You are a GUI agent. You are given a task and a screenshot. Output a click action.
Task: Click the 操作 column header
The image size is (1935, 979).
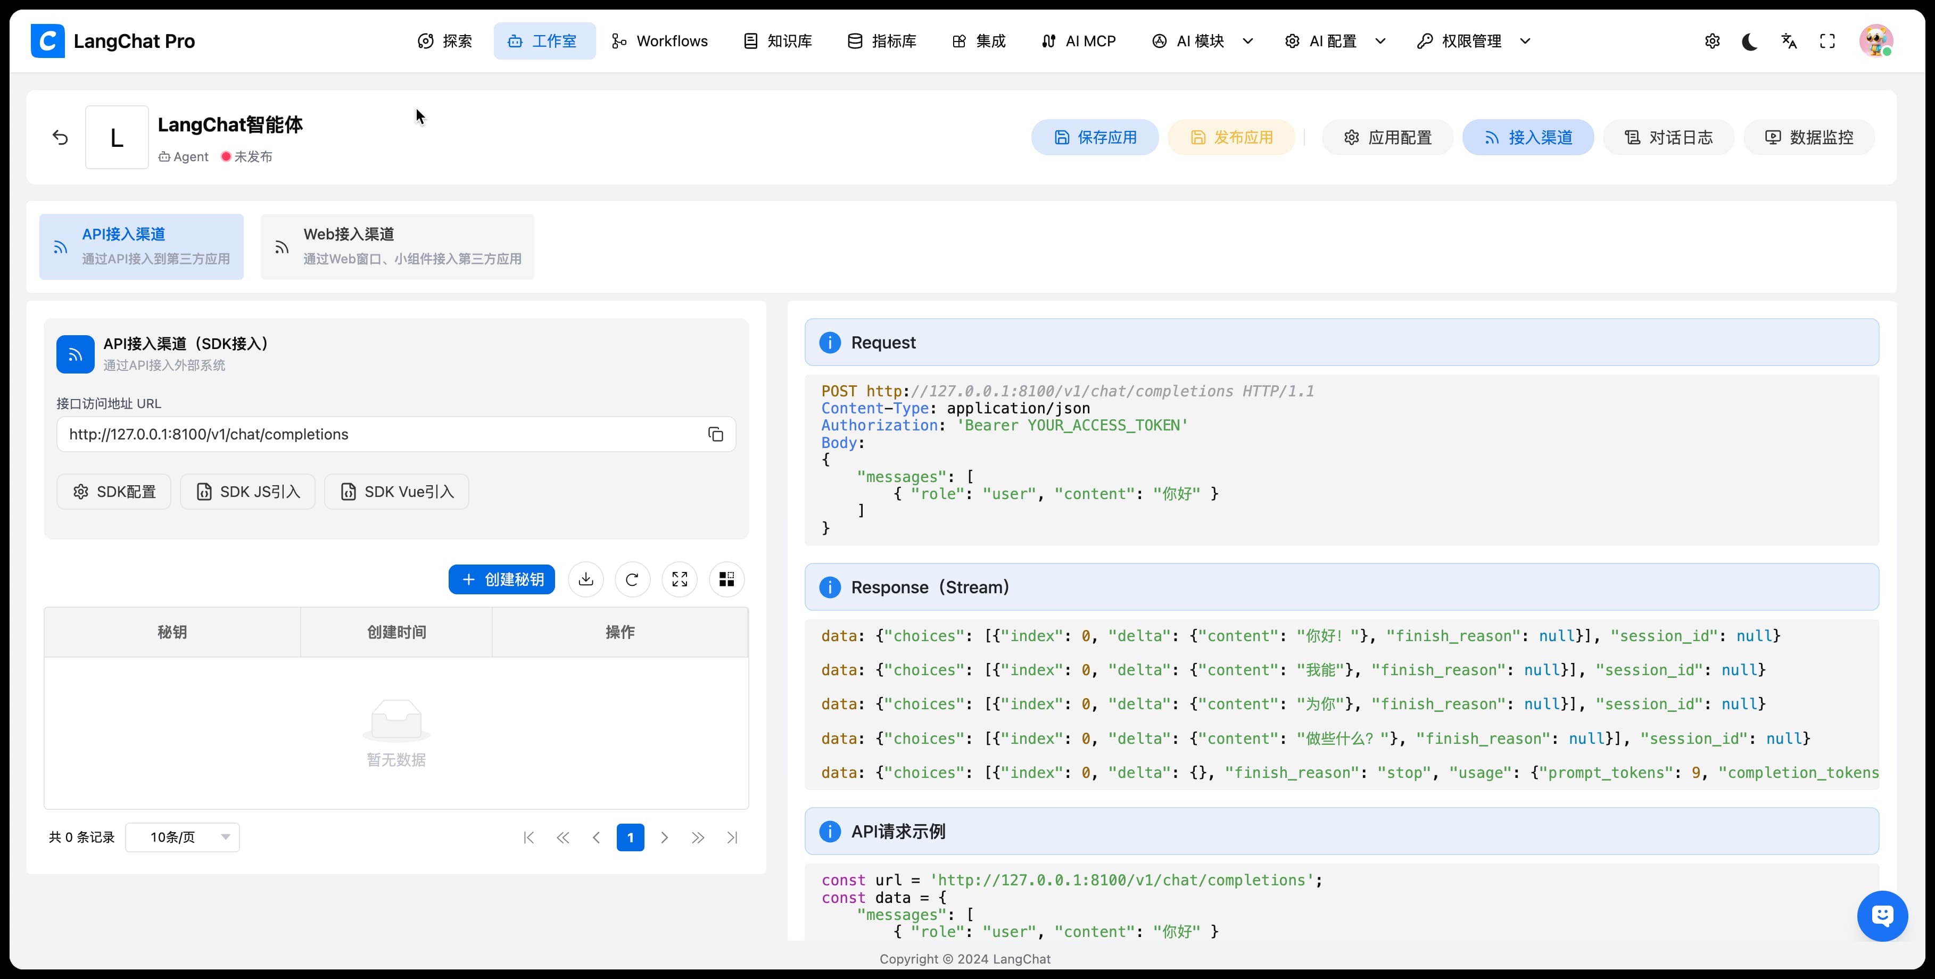(621, 632)
